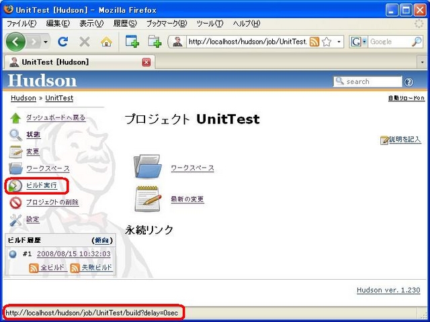Viewport: 430px width, 322px height.
Task: Click プロジェクトの削除 link
Action: point(52,203)
